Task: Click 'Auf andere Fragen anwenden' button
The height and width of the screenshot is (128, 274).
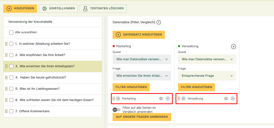Action: (x=142, y=117)
